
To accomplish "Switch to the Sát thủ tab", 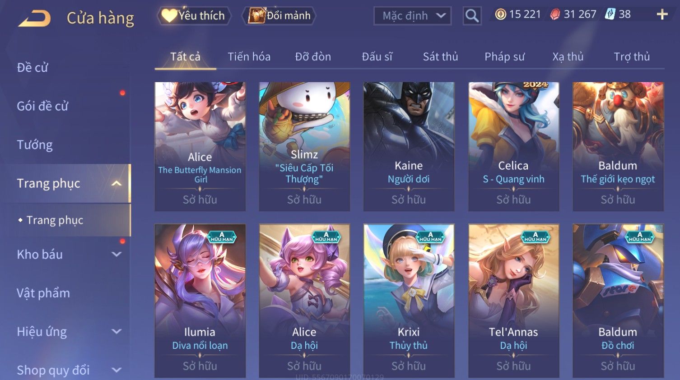I will point(440,56).
